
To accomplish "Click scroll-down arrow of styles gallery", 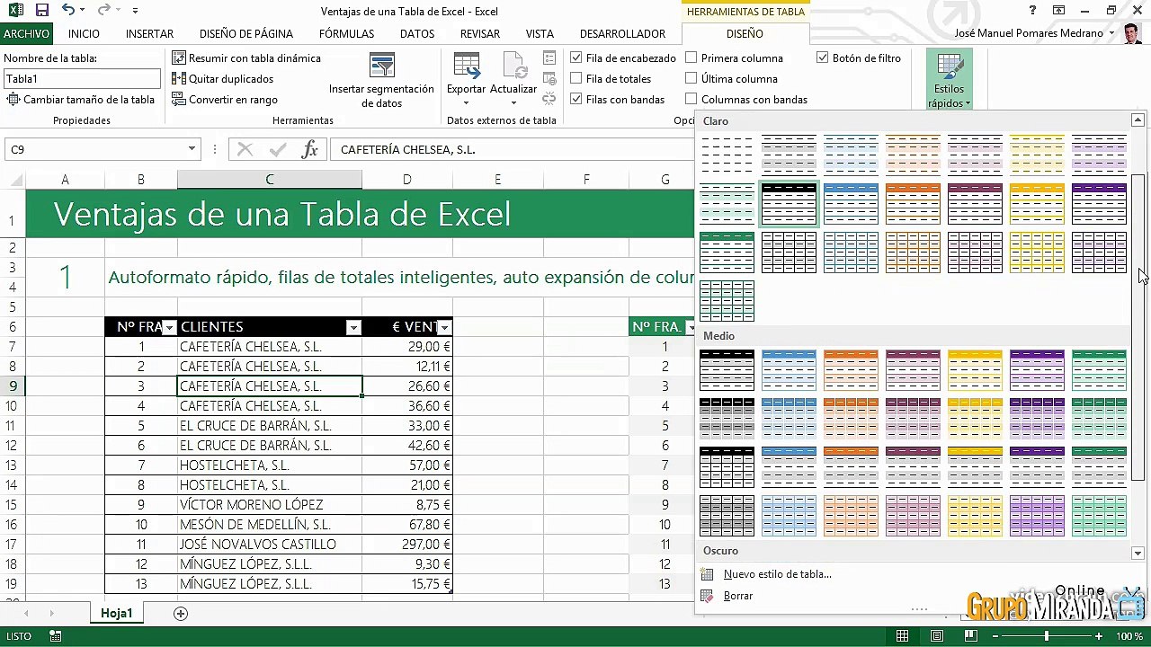I will coord(1138,554).
